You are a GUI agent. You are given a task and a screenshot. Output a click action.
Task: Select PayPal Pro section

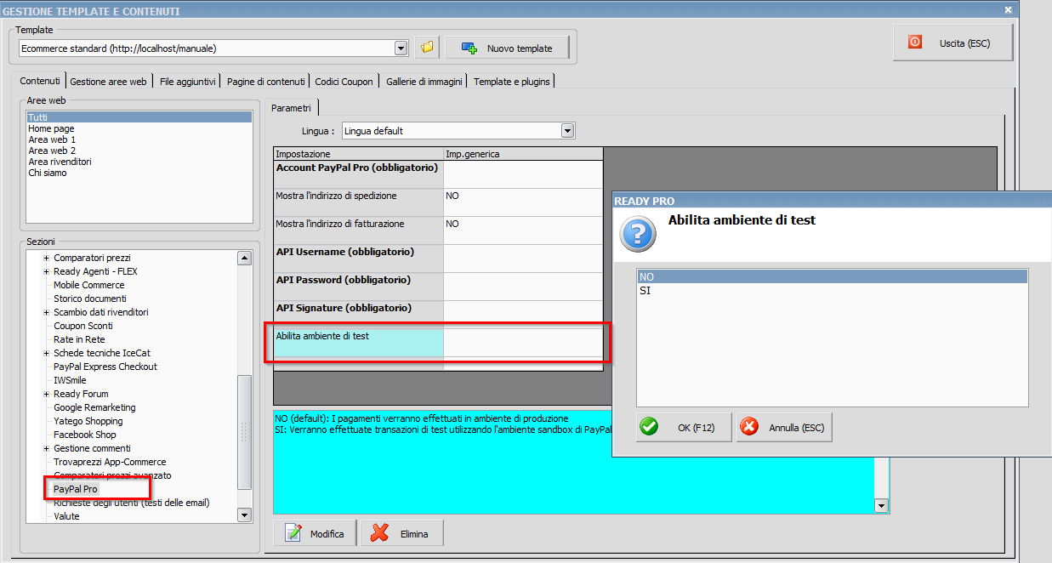(76, 489)
